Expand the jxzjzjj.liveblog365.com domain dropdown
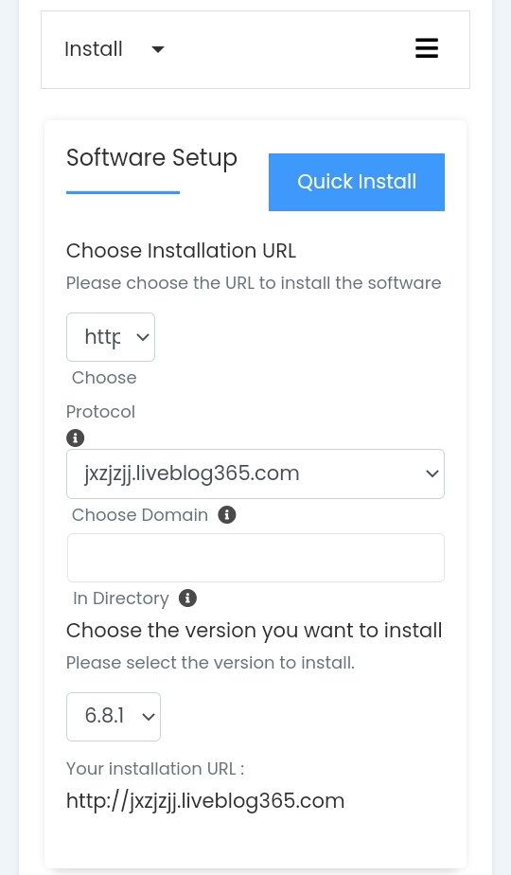This screenshot has height=875, width=511. [255, 473]
